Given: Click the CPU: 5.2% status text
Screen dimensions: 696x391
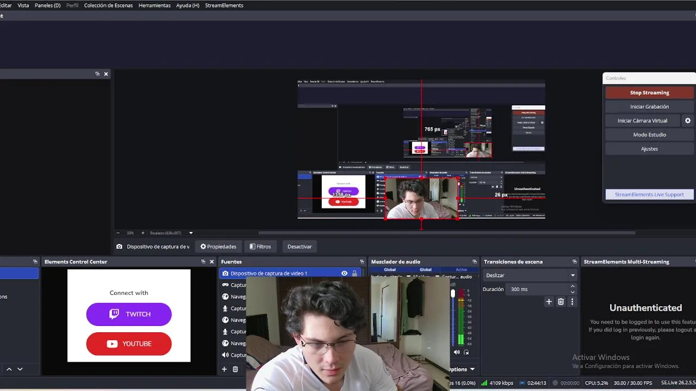Looking at the screenshot, I should click(596, 383).
